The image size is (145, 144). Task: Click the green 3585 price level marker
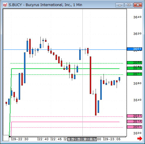click(x=134, y=63)
